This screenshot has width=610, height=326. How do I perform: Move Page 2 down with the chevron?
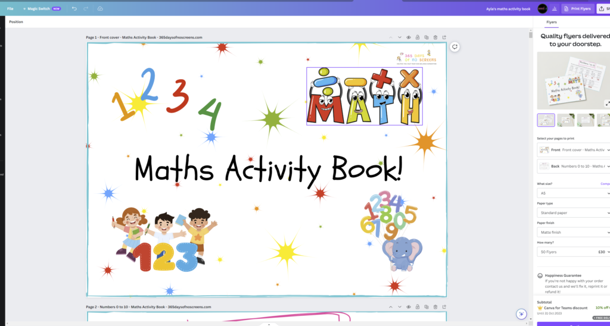(x=400, y=307)
